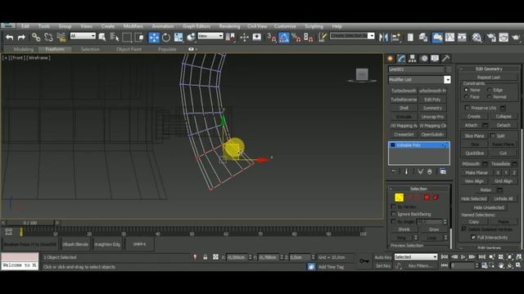
Task: Open the Rendering menu
Action: point(229,26)
